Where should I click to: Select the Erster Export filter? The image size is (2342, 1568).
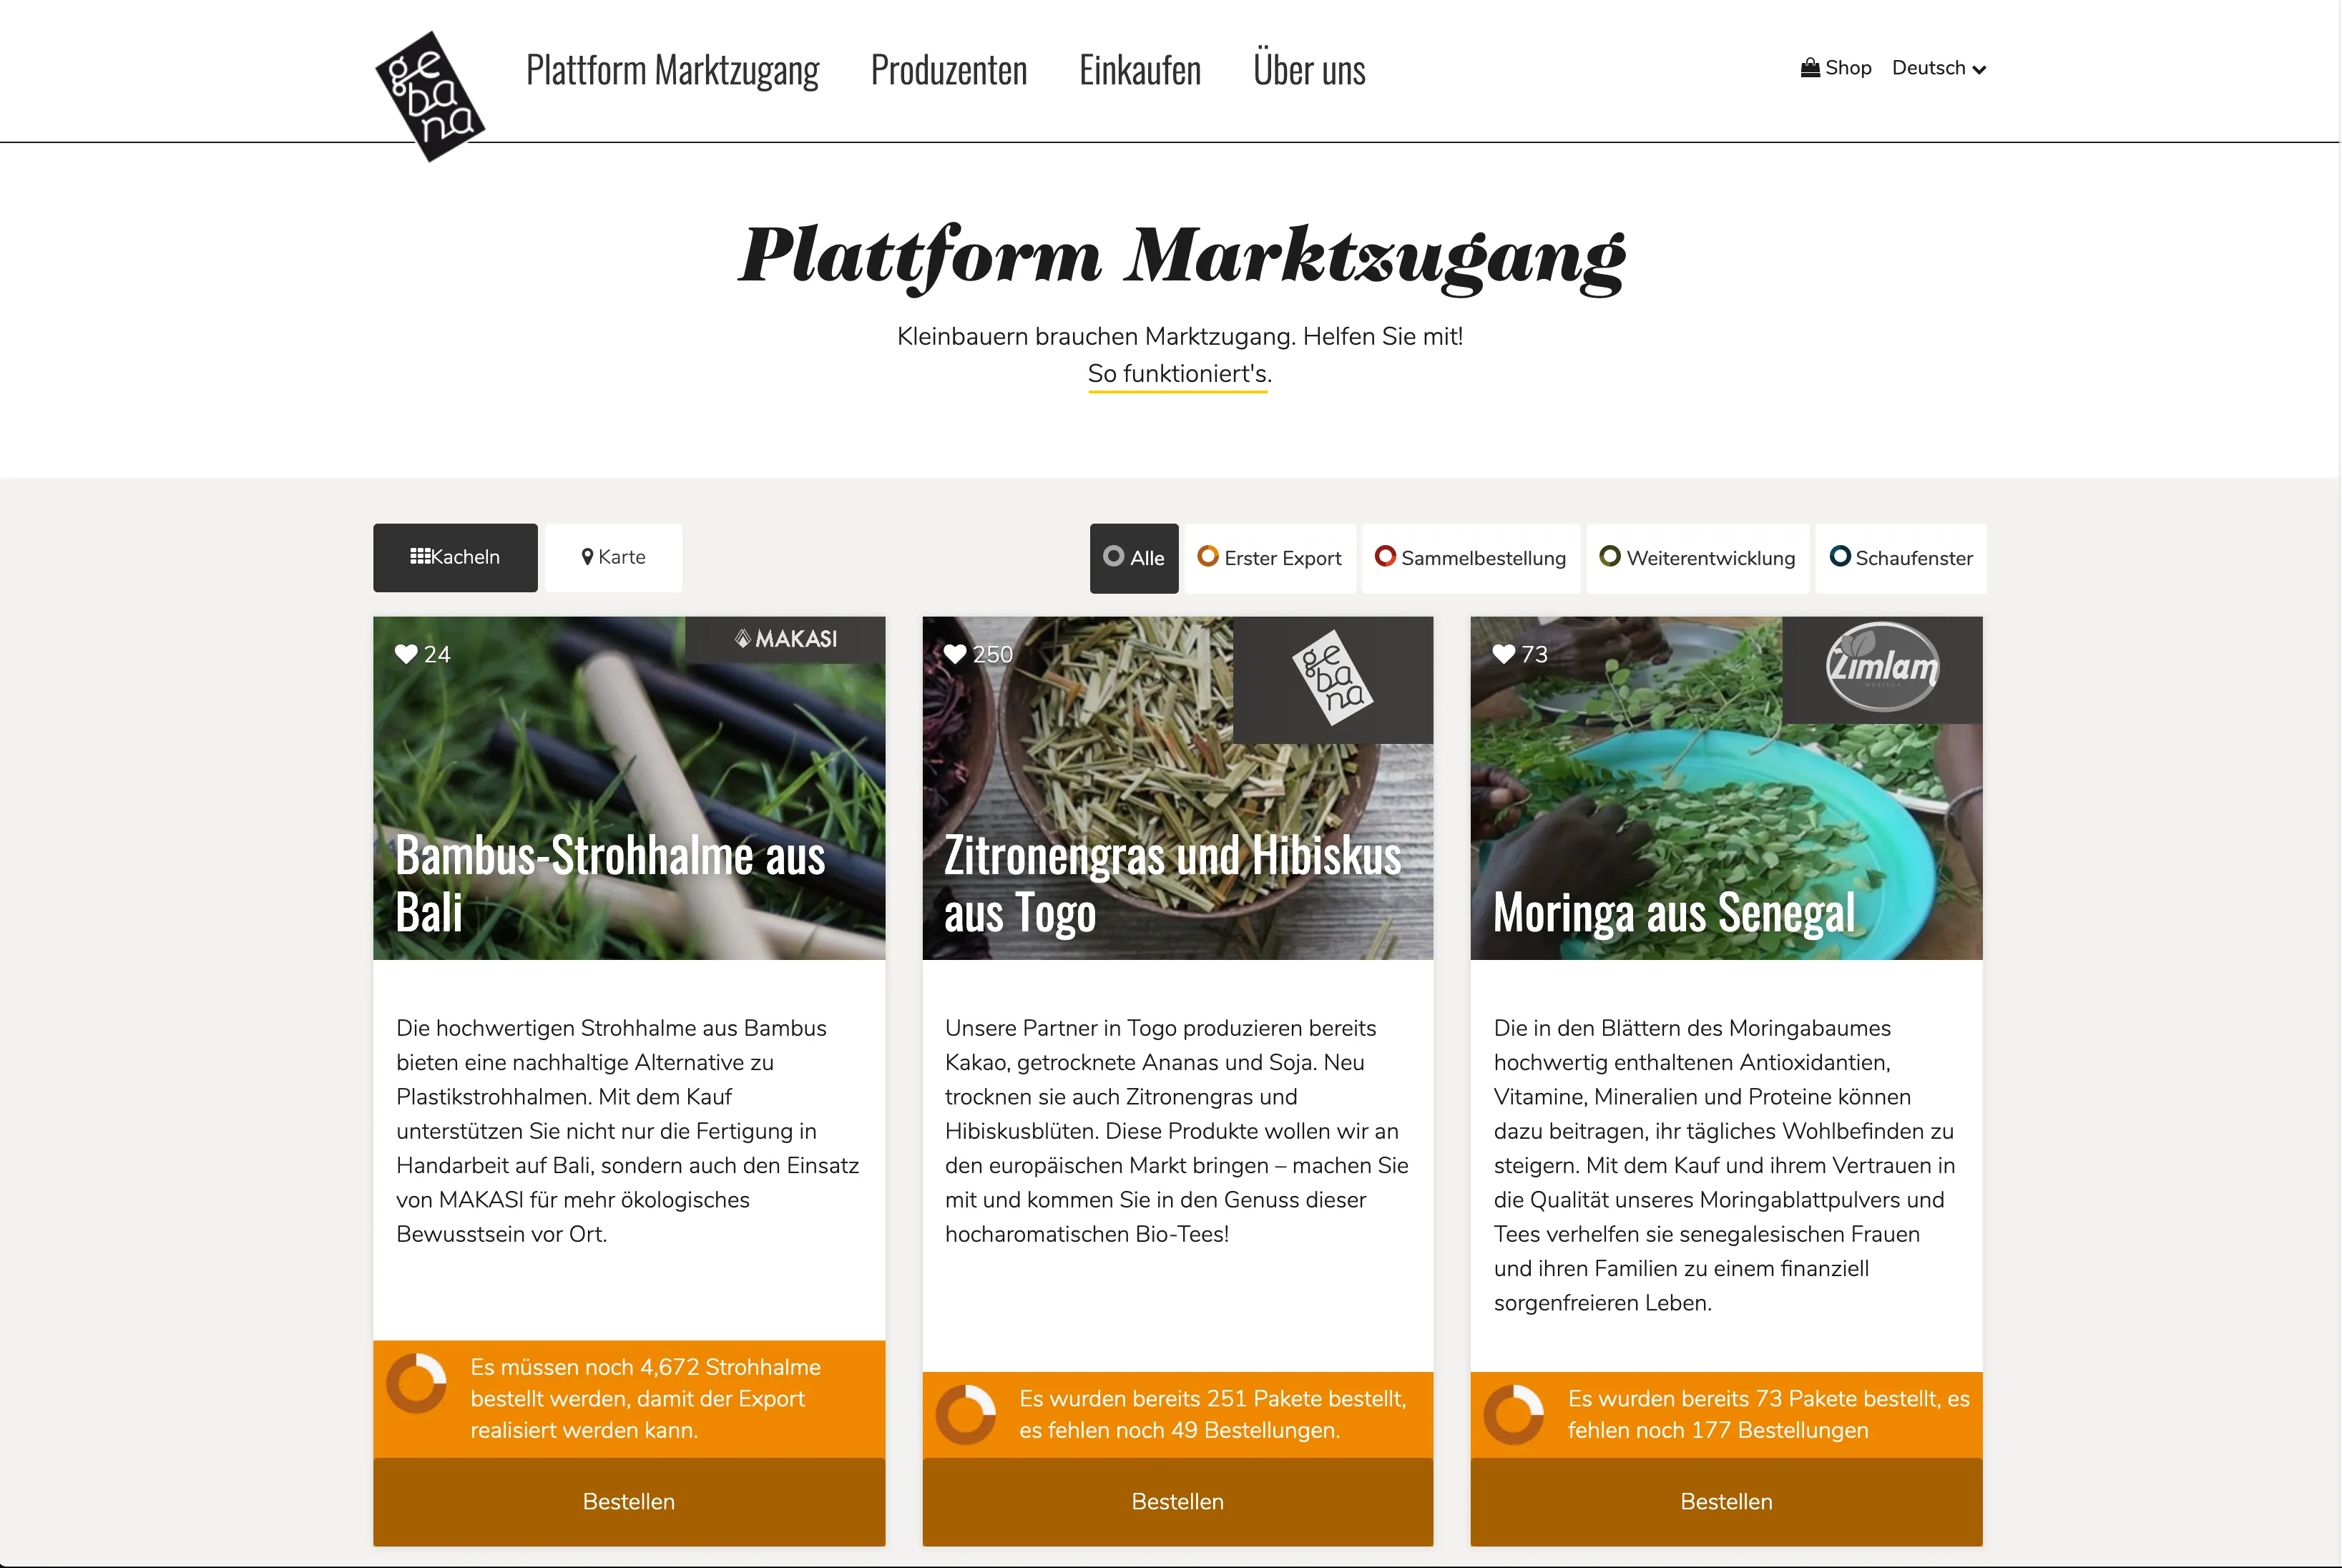coord(1270,558)
